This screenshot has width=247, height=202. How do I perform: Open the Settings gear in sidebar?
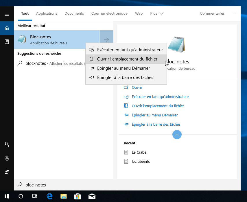pyautogui.click(x=7, y=158)
